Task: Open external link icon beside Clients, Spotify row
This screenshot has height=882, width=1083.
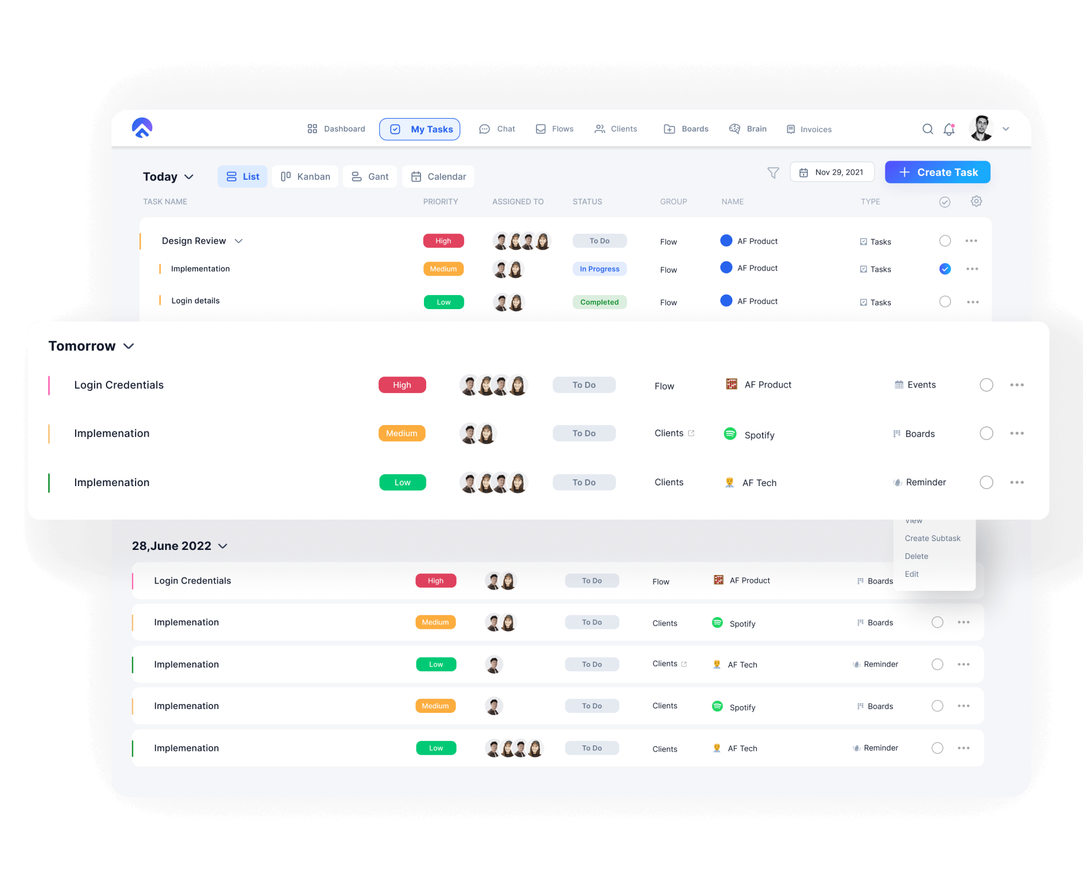Action: 691,433
